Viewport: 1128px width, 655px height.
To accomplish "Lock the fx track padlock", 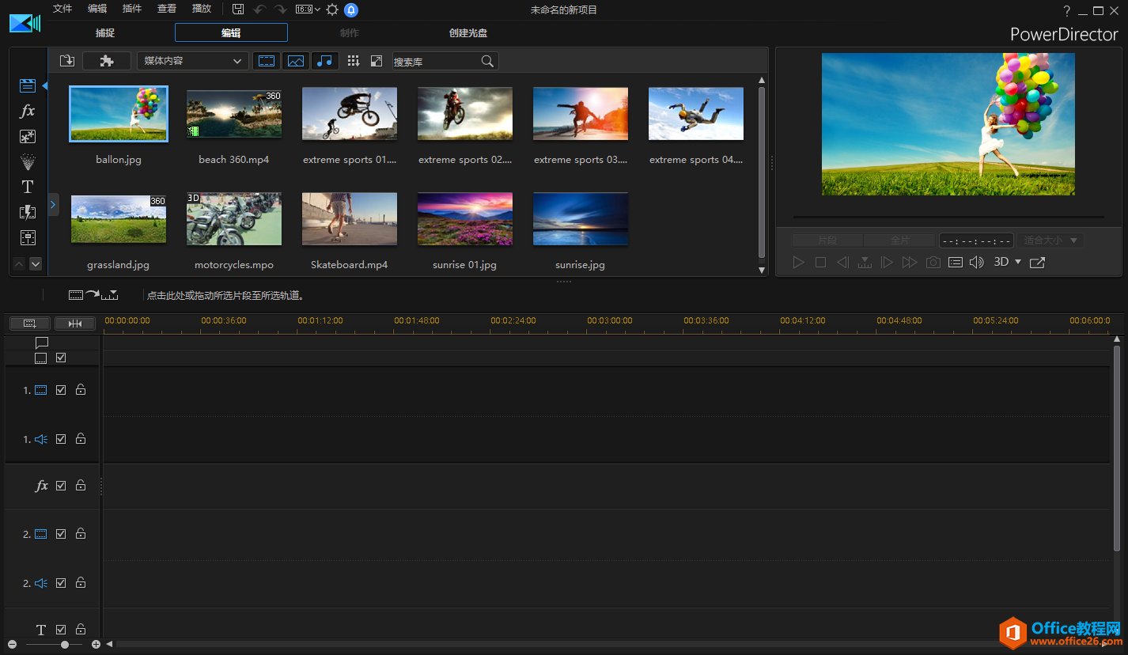I will coord(81,485).
